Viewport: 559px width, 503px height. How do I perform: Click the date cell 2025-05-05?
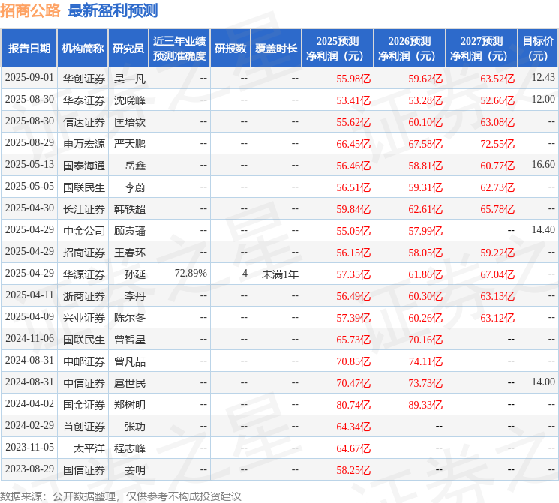pos(29,187)
